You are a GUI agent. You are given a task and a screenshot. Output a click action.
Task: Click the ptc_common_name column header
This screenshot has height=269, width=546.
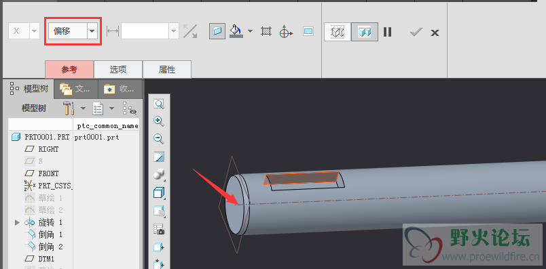point(107,126)
